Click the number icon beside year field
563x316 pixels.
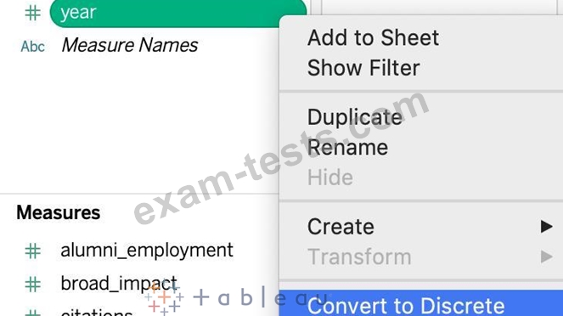coord(32,13)
